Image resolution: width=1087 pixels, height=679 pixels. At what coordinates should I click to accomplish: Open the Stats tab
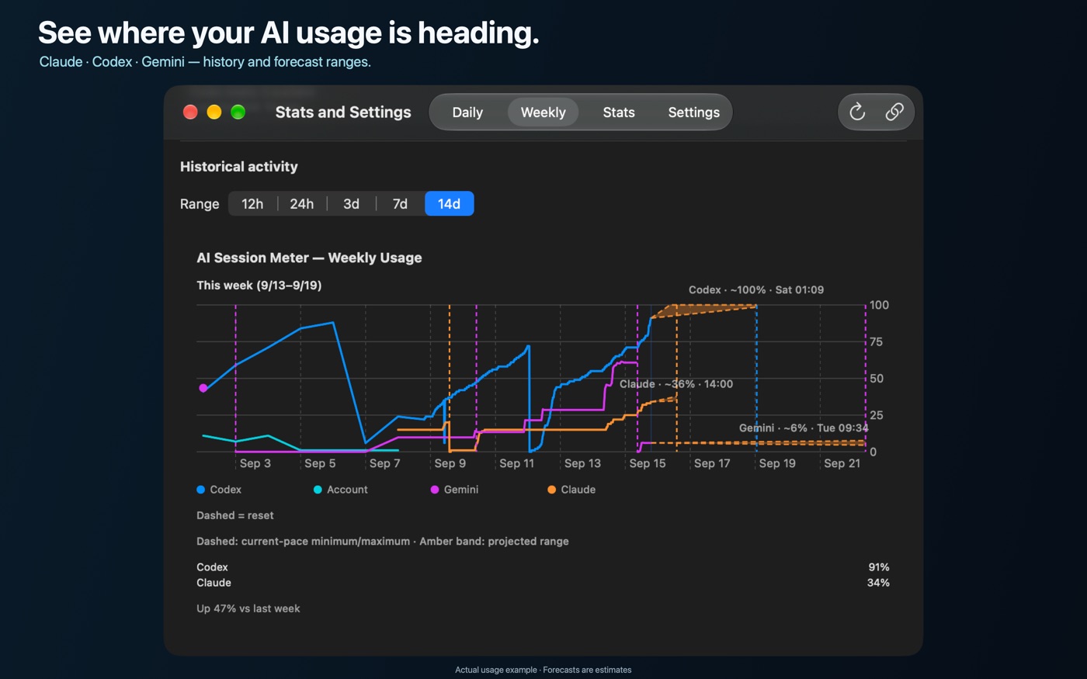coord(619,113)
